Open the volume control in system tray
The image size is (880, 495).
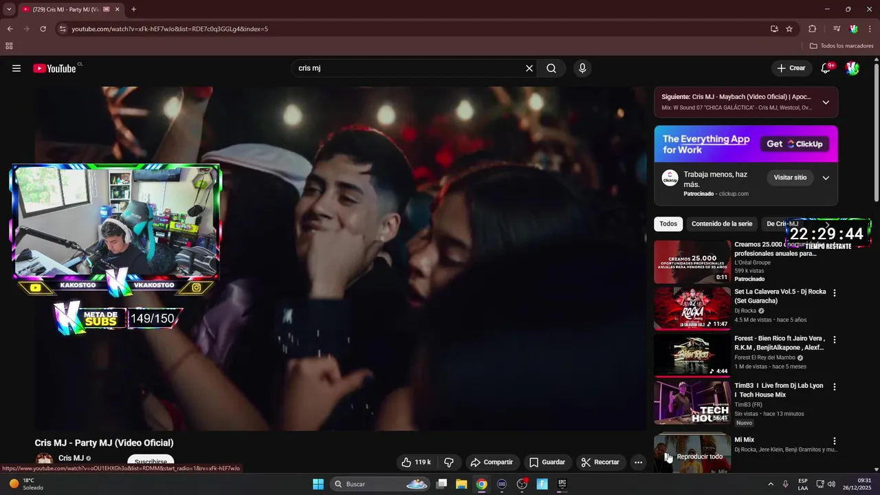pos(831,484)
